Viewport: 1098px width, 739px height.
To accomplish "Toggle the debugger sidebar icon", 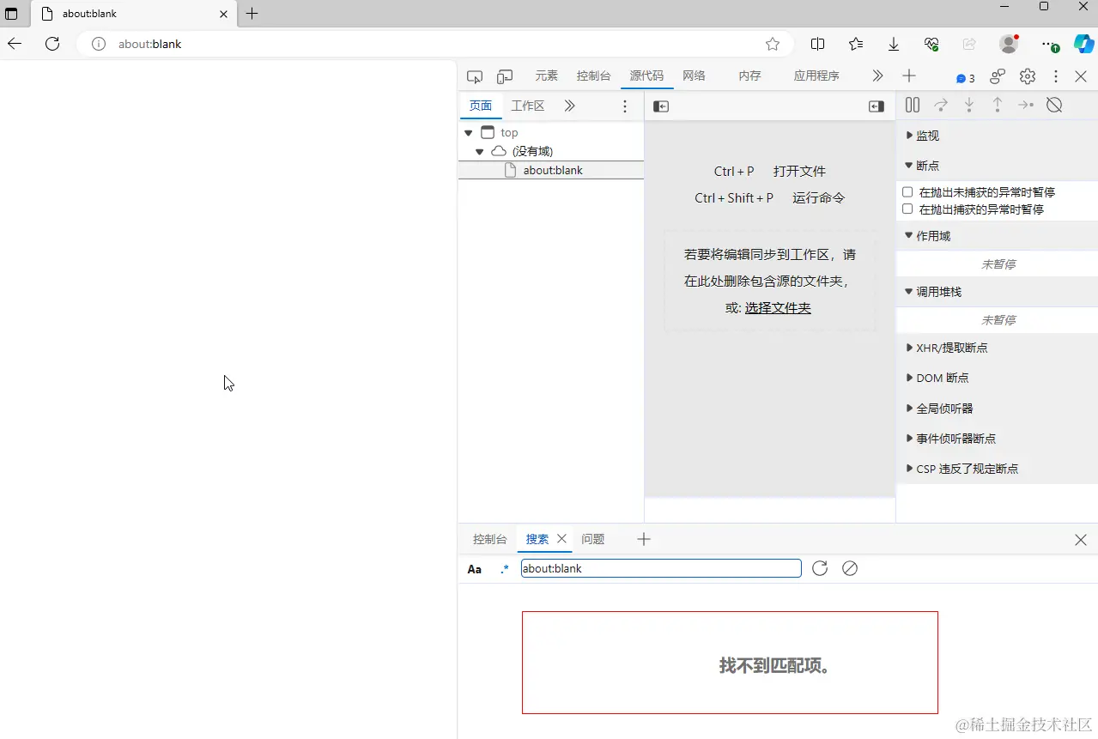I will pyautogui.click(x=877, y=106).
